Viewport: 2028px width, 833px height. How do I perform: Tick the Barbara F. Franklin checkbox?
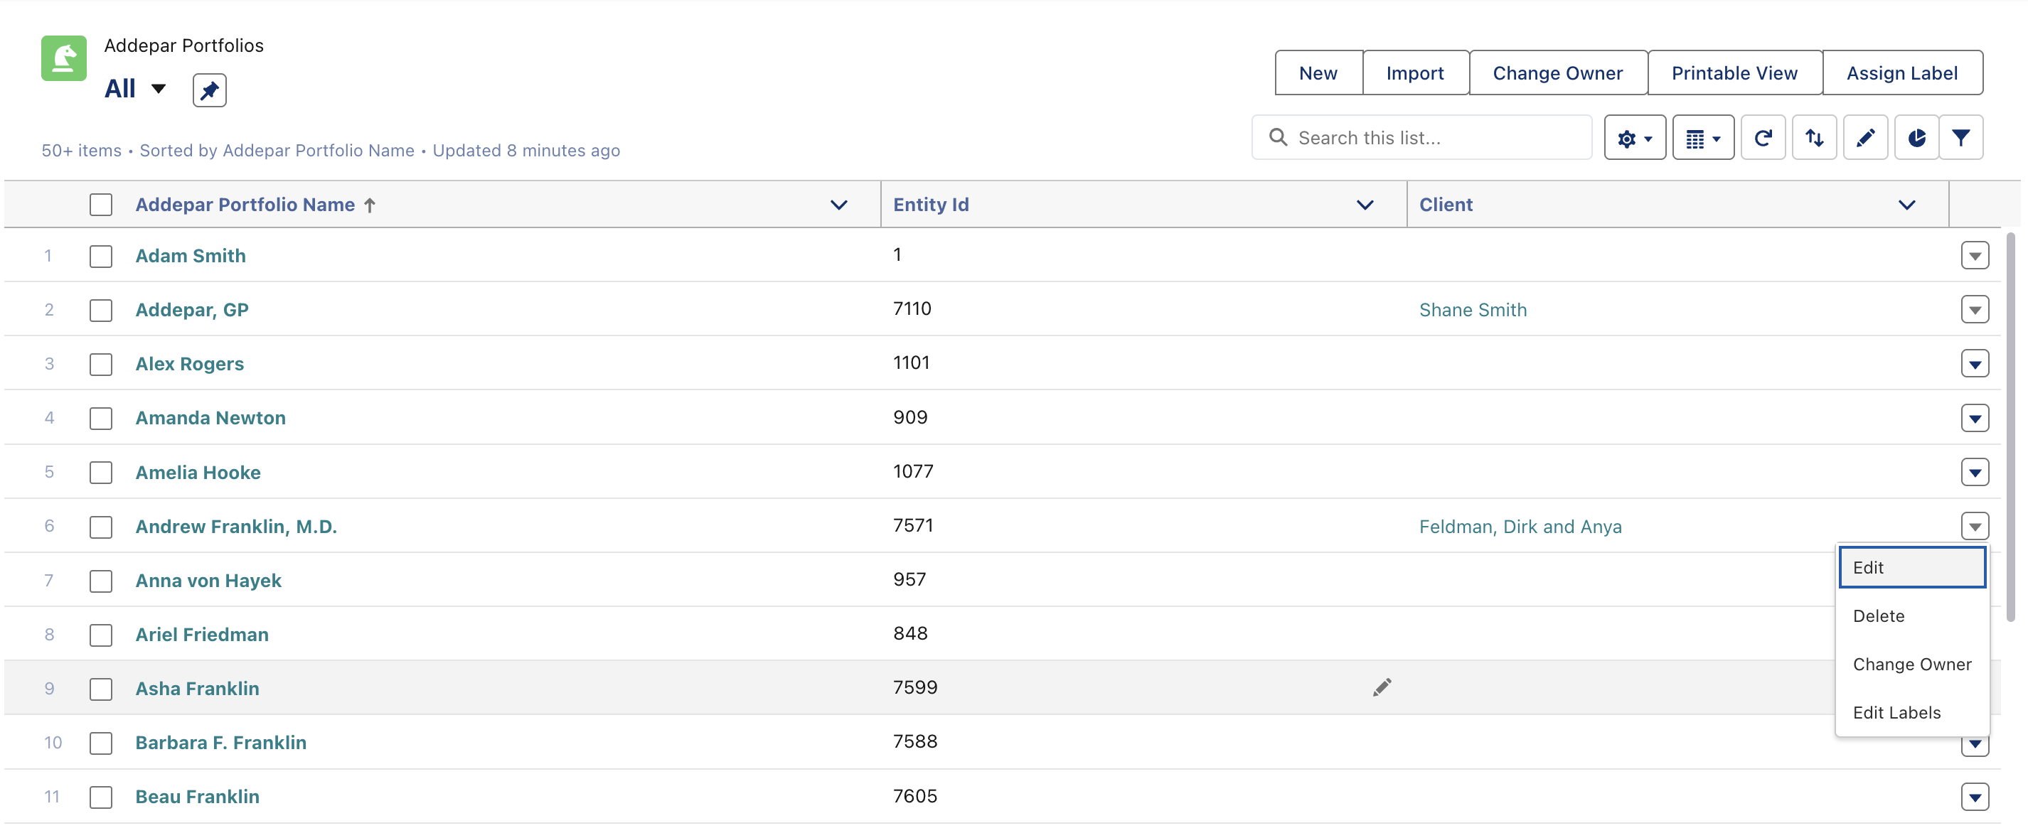coord(101,743)
